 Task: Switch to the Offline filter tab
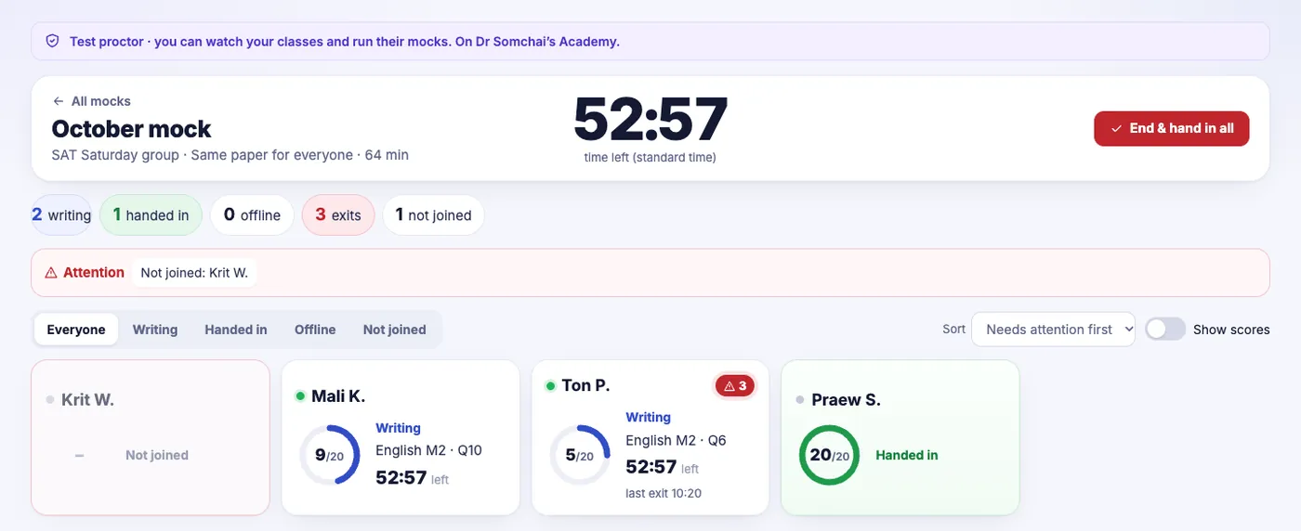pyautogui.click(x=315, y=330)
